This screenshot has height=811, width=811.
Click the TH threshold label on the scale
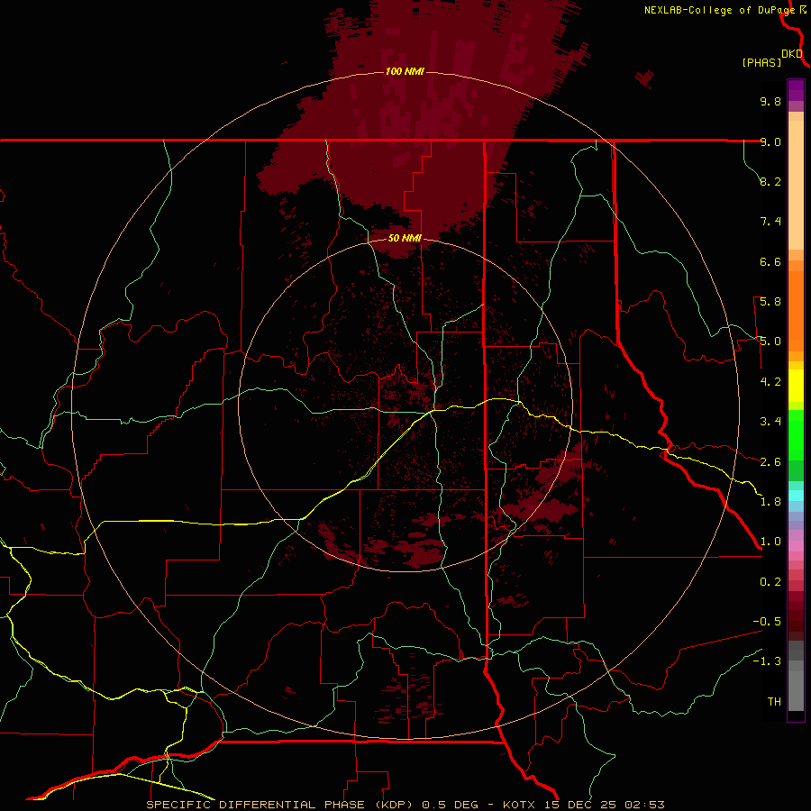774,702
